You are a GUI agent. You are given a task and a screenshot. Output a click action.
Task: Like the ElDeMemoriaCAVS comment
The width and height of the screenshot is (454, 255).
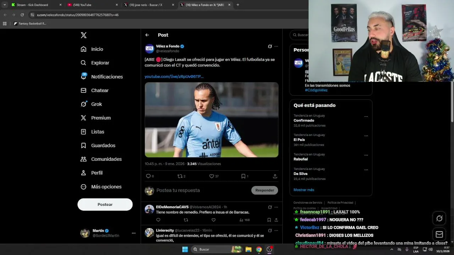coord(214,220)
